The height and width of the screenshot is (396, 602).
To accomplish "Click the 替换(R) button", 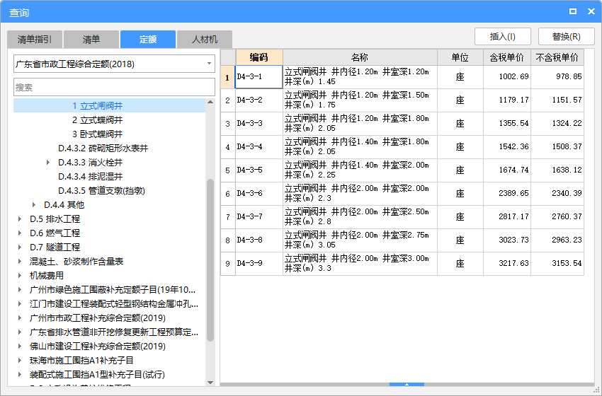I will point(567,37).
